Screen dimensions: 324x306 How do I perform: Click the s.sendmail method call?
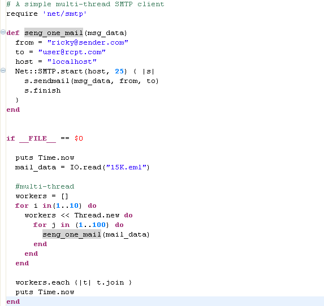pos(47,81)
